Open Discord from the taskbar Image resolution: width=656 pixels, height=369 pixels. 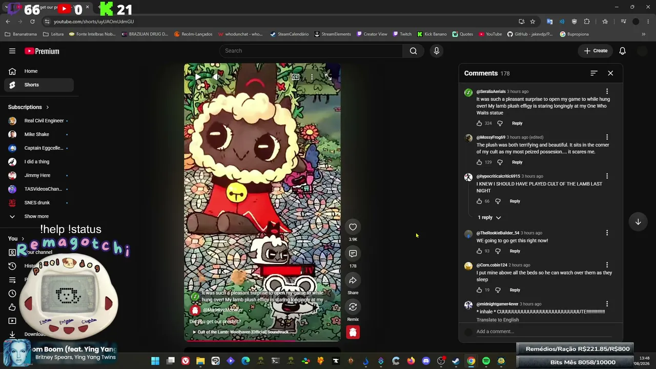tap(426, 361)
